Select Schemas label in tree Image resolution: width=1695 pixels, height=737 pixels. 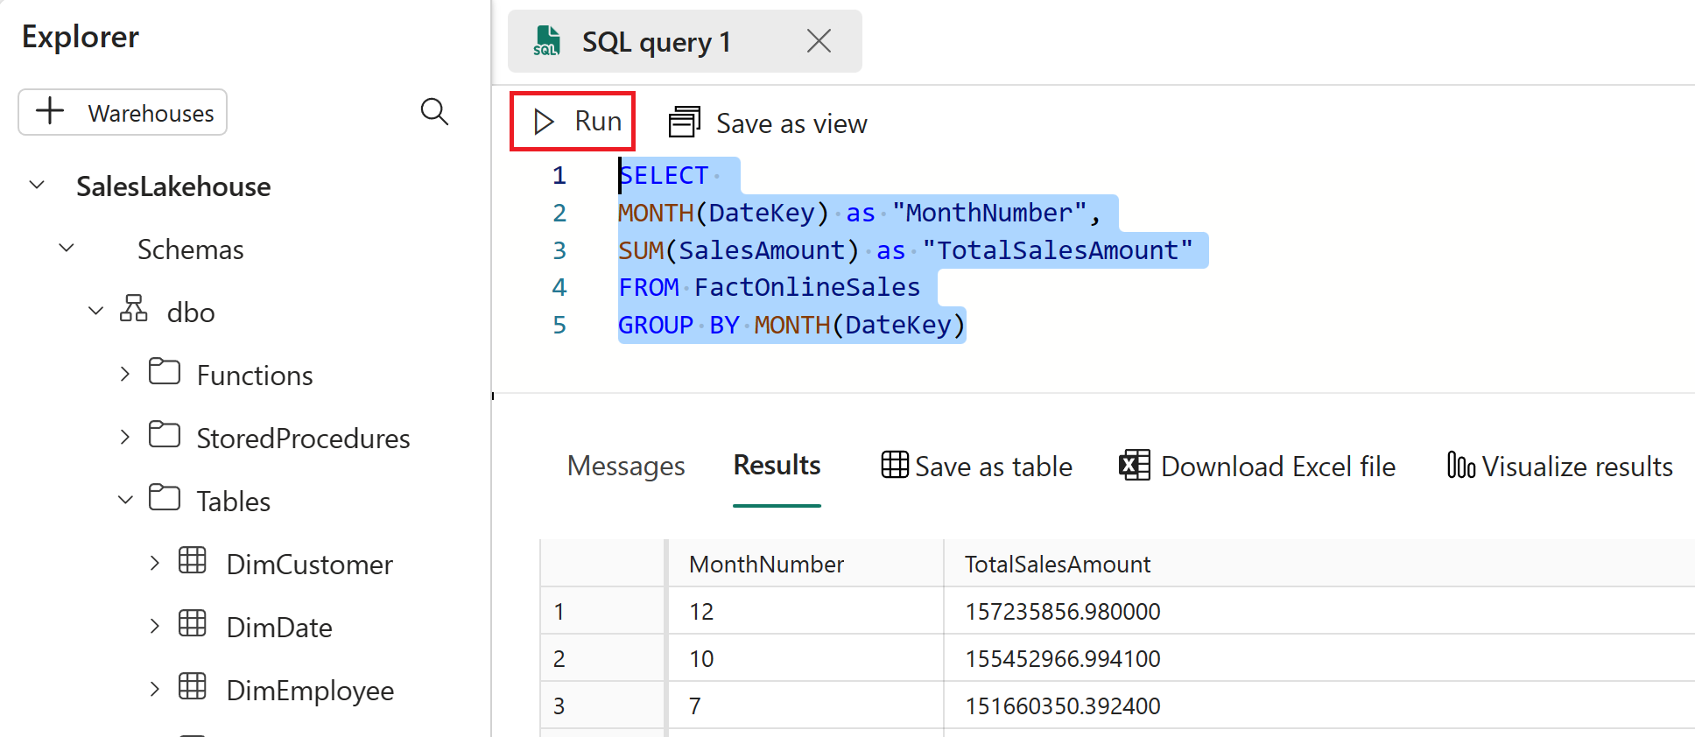tap(190, 249)
